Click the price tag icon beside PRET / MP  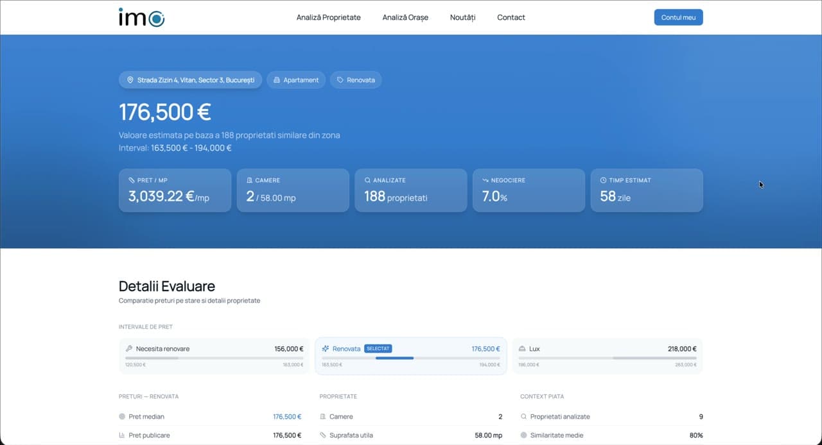click(132, 180)
